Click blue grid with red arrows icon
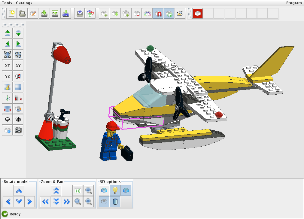This screenshot has height=219, width=304. pos(8,109)
